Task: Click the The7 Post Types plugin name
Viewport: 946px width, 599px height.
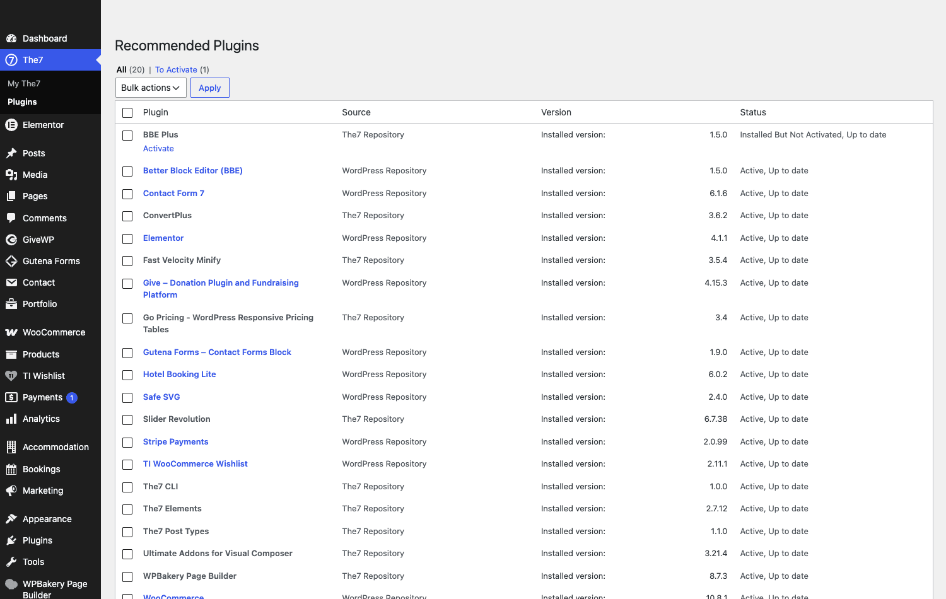Action: 176,532
